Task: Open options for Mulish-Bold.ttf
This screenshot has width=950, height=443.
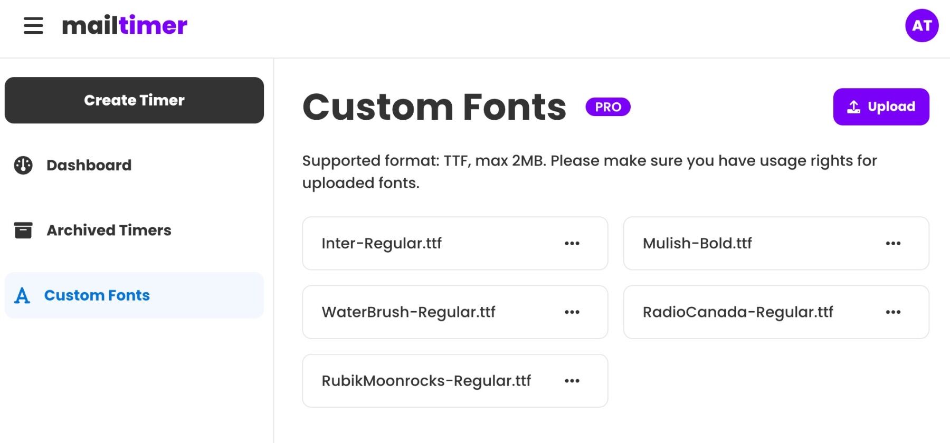Action: point(893,243)
